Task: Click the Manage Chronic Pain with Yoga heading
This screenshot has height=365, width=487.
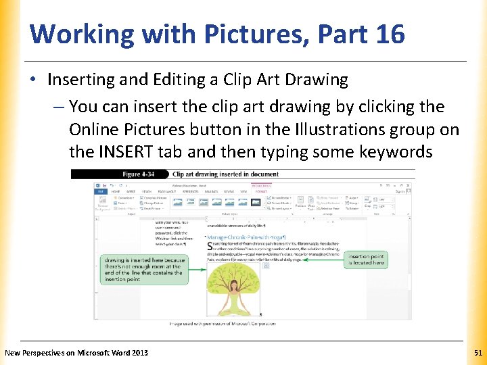Action: point(246,237)
